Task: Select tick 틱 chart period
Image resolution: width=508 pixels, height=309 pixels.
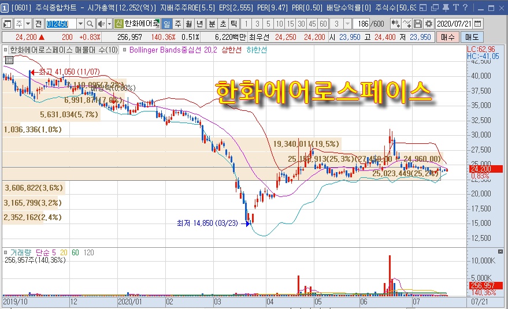Action: pos(233,24)
